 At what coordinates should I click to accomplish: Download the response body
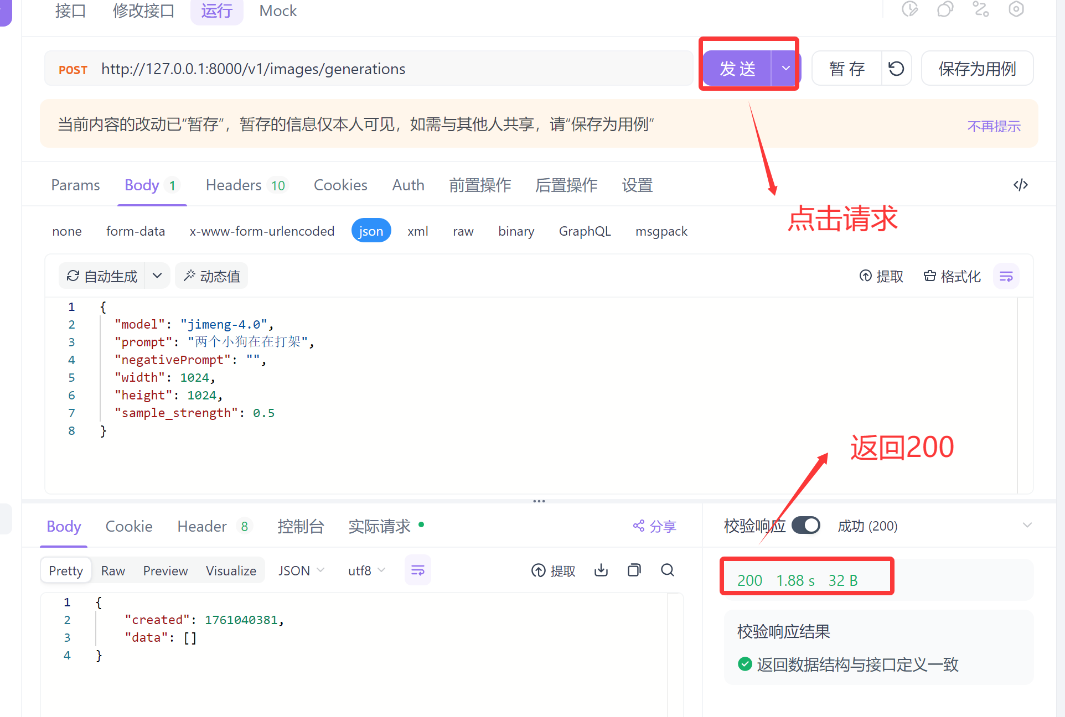pyautogui.click(x=601, y=570)
